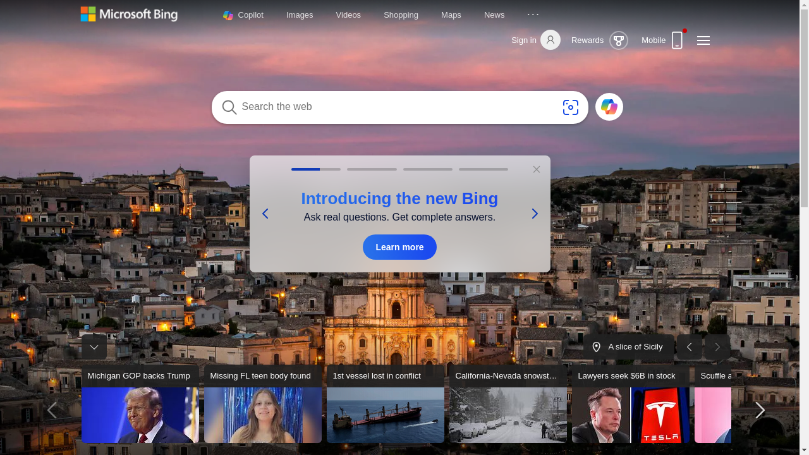
Task: Collapse the news feed with the chevron
Action: (x=94, y=347)
